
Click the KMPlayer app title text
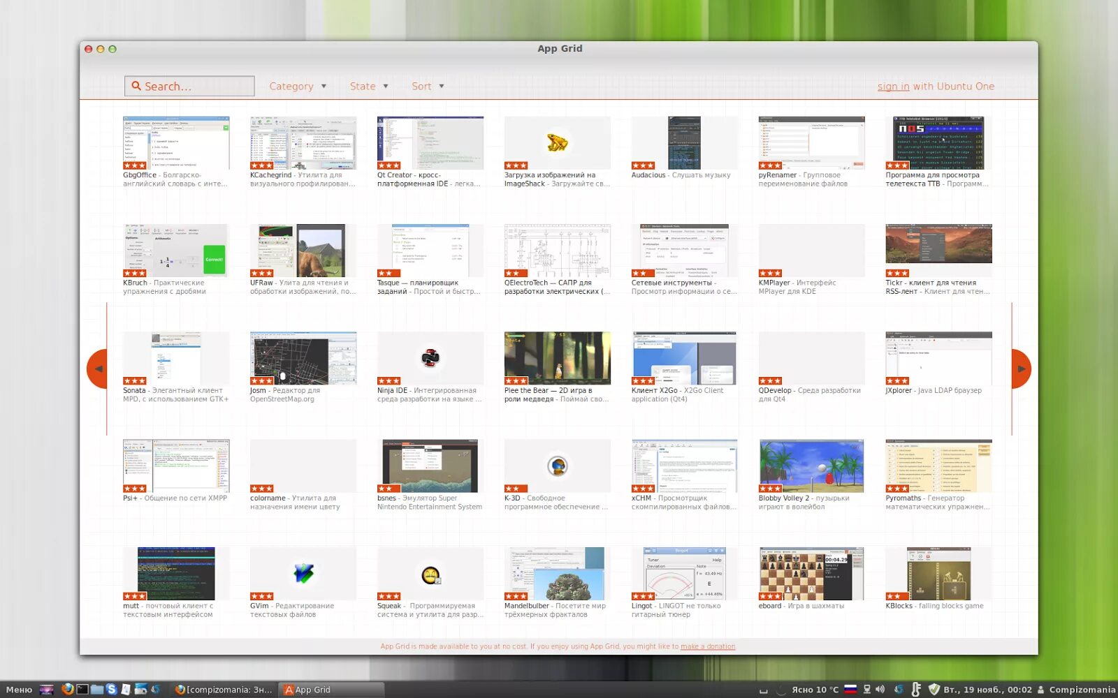[774, 283]
